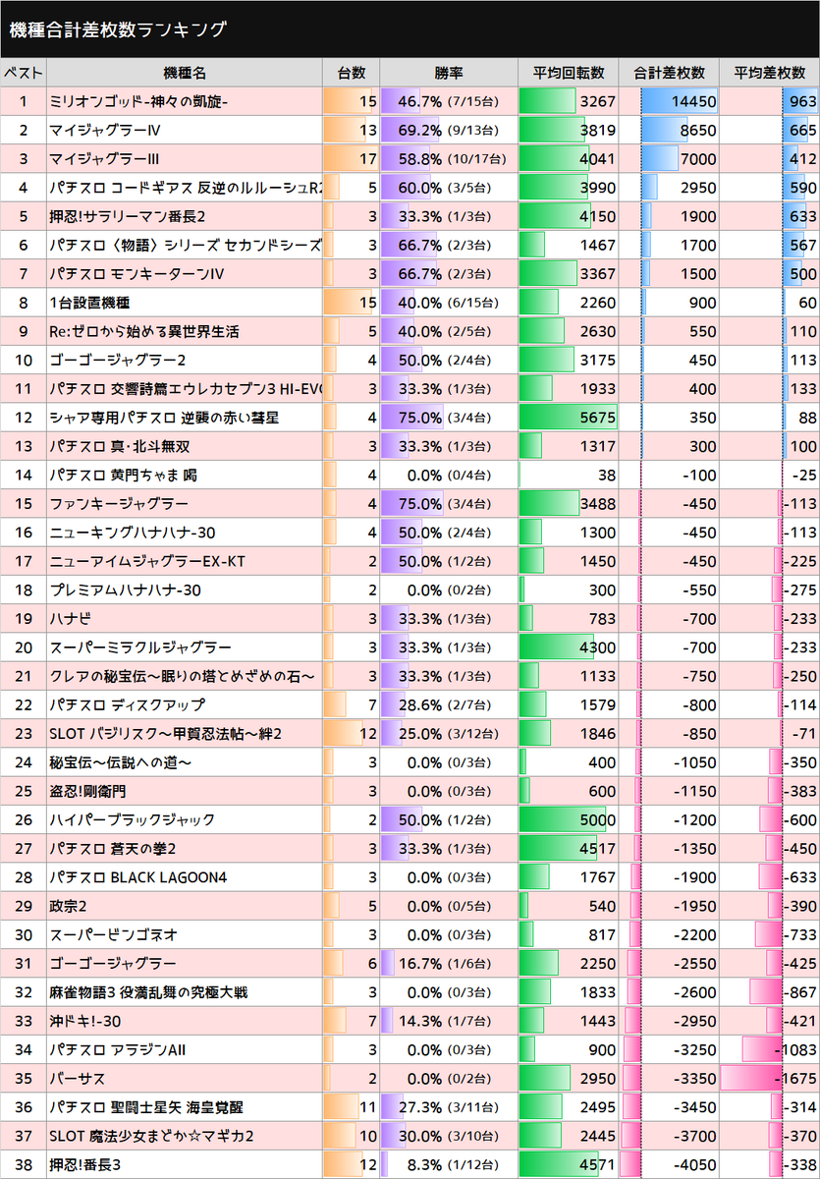Select the パチスロ 聖闘士星矢 海皇覚醒 machine name
820x1179 pixels.
(146, 1107)
